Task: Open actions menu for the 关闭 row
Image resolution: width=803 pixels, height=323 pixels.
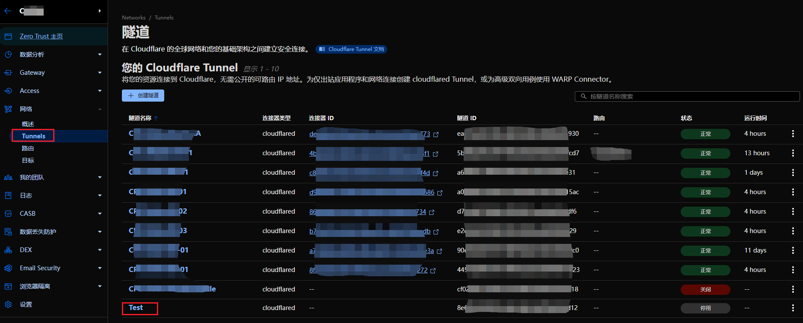Action: pos(793,289)
